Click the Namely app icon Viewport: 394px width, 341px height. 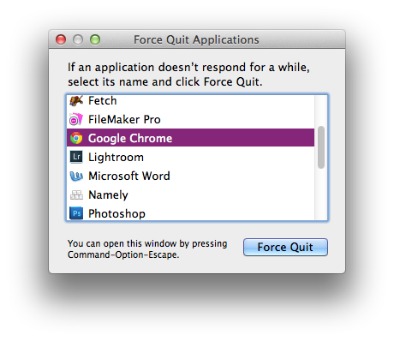[76, 194]
